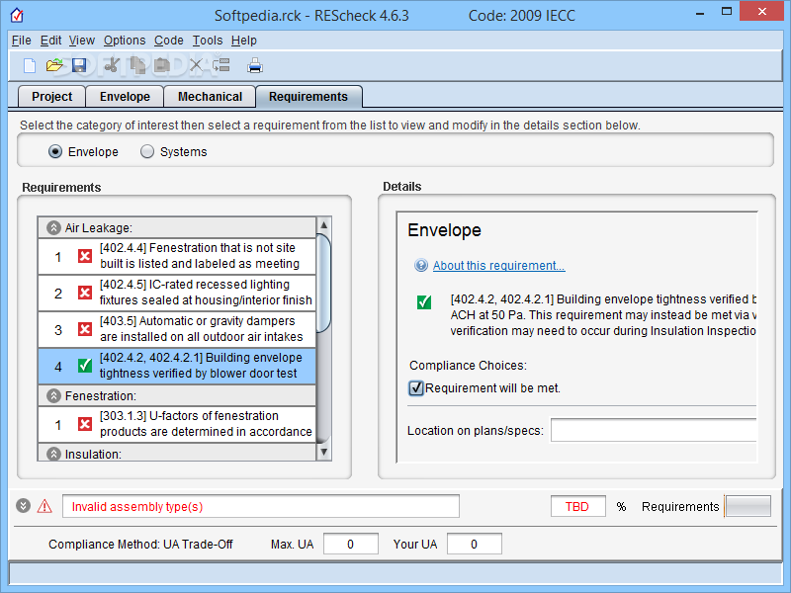Click the Save floppy disk icon
The width and height of the screenshot is (791, 593).
(79, 65)
